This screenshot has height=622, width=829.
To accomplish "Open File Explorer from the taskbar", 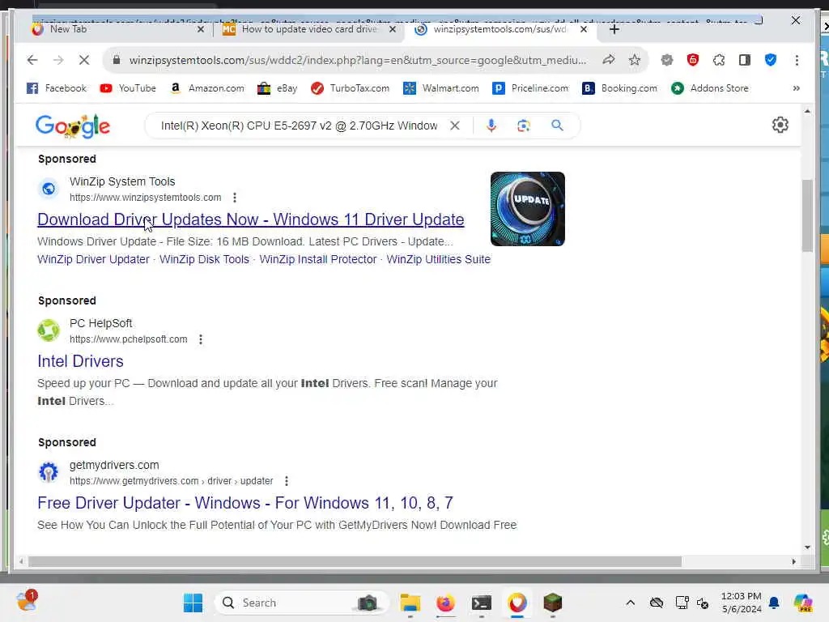I will coord(410,603).
